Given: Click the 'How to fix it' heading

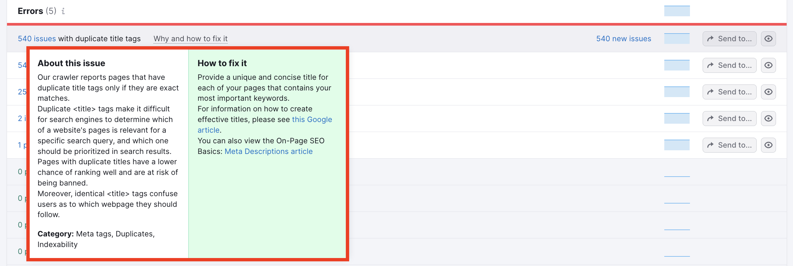Looking at the screenshot, I should click(222, 63).
